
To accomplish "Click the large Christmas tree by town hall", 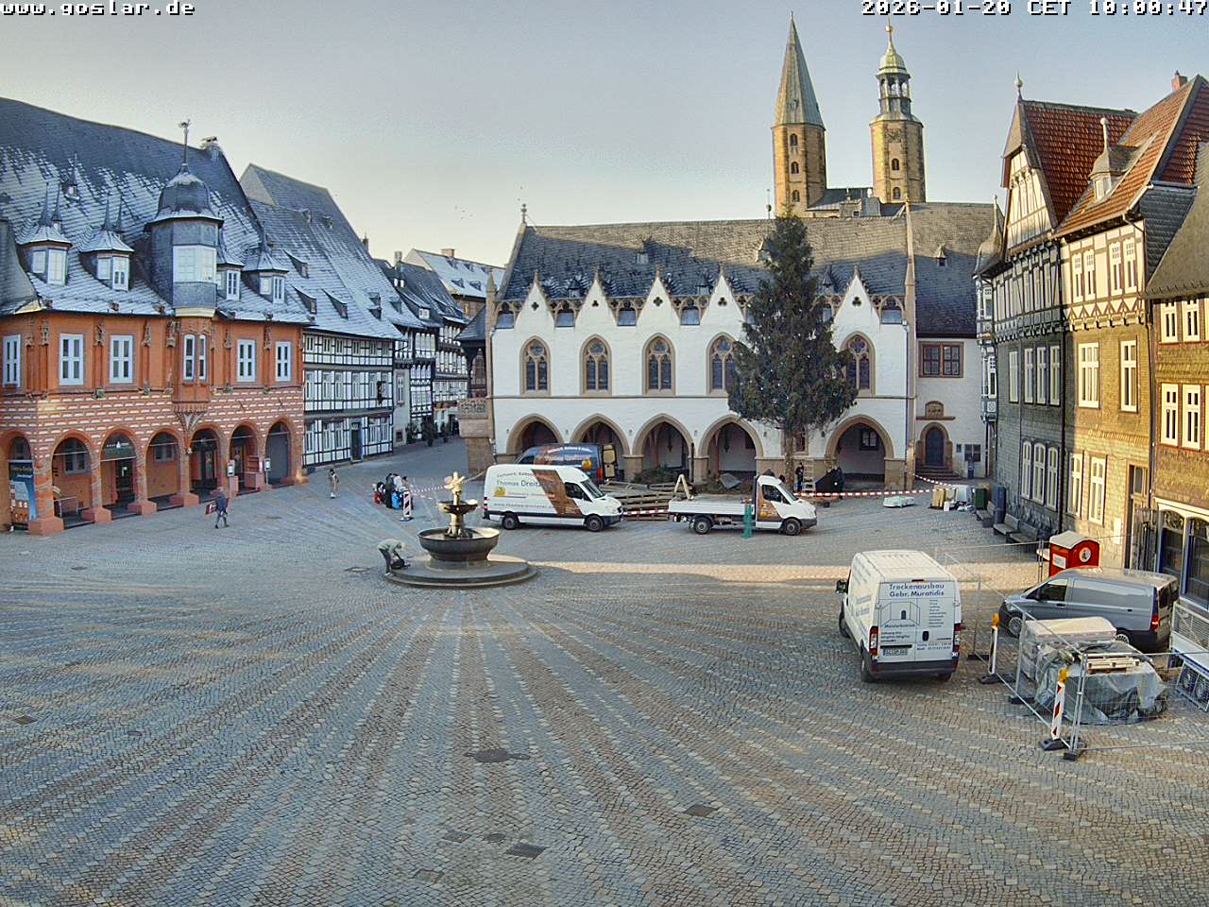I will pyautogui.click(x=789, y=345).
